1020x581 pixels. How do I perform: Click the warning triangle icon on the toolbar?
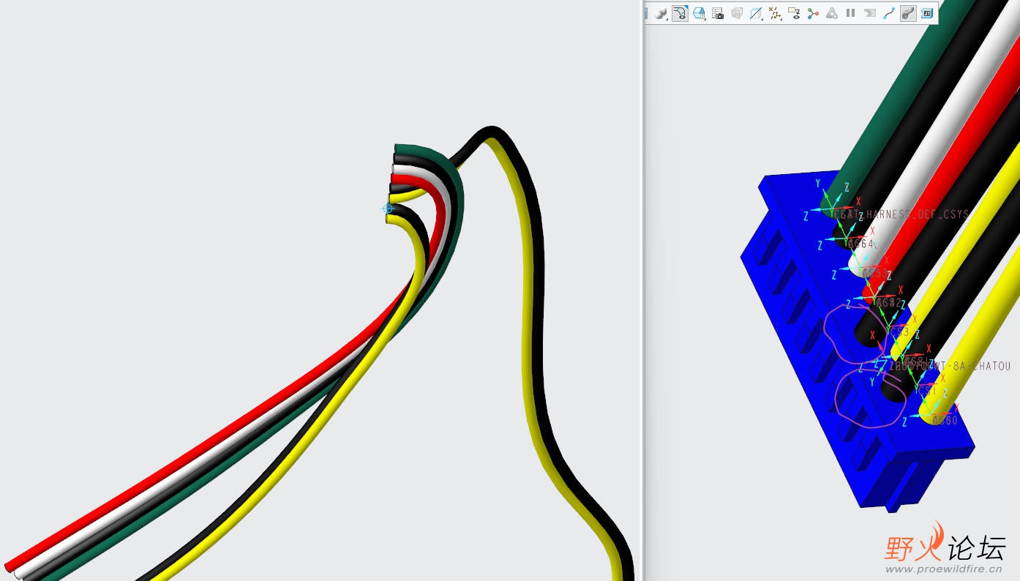pos(832,12)
